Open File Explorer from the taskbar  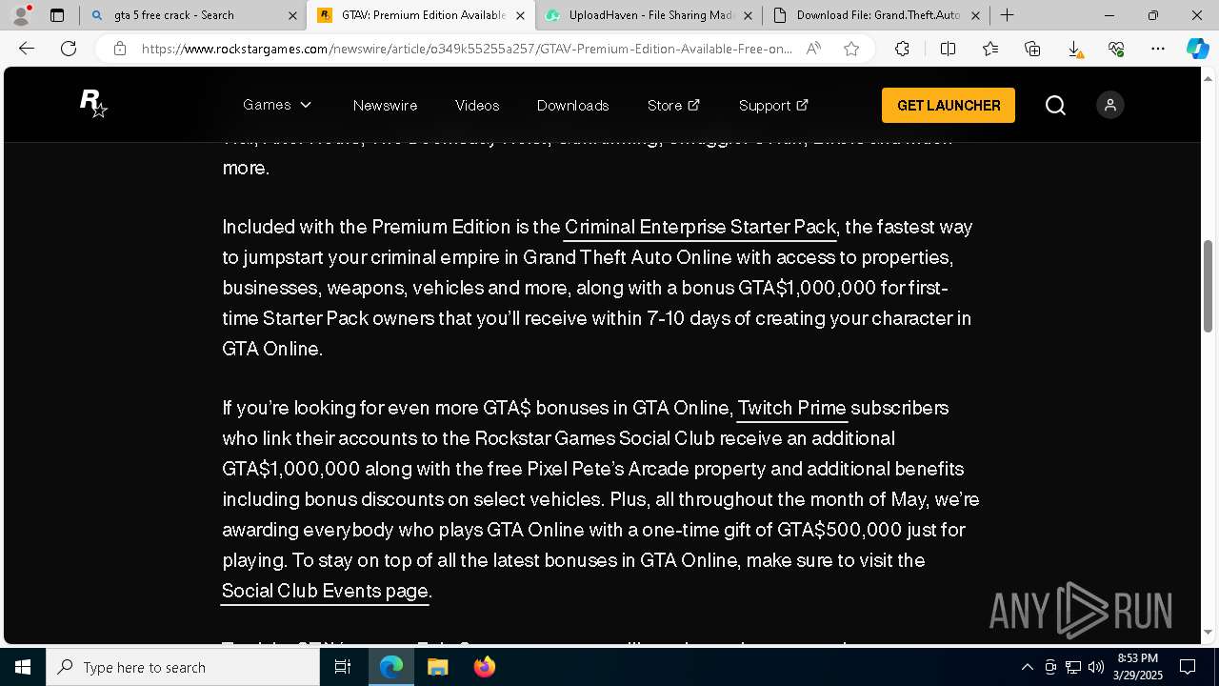[x=437, y=667]
